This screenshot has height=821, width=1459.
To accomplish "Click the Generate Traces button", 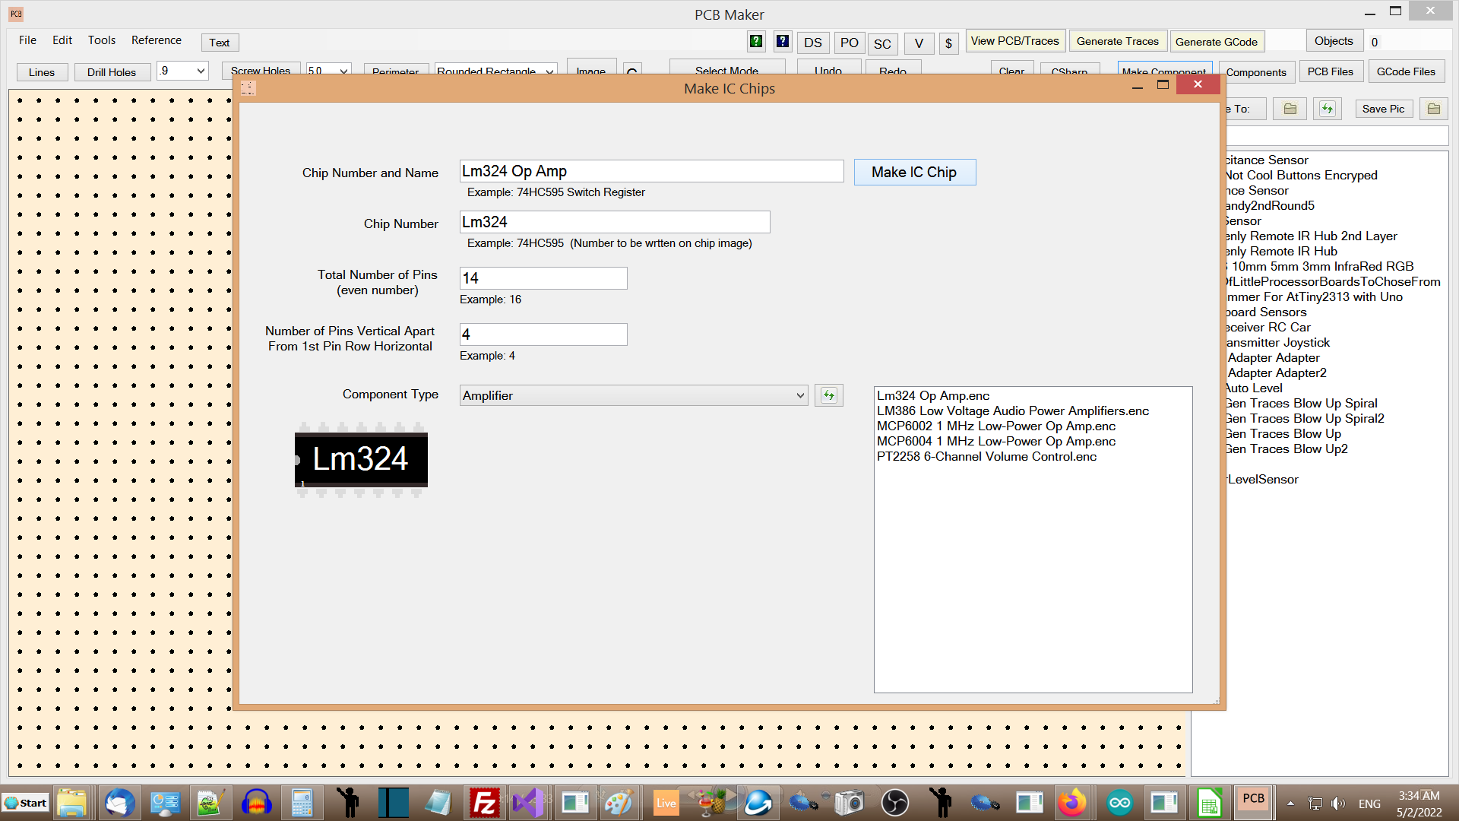I will 1117,42.
